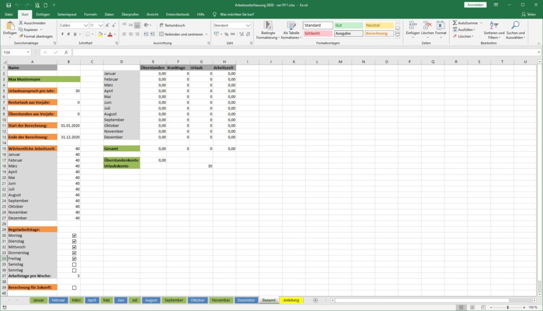Decrease font size with smaller A icon
The height and width of the screenshot is (311, 543).
pos(113,25)
